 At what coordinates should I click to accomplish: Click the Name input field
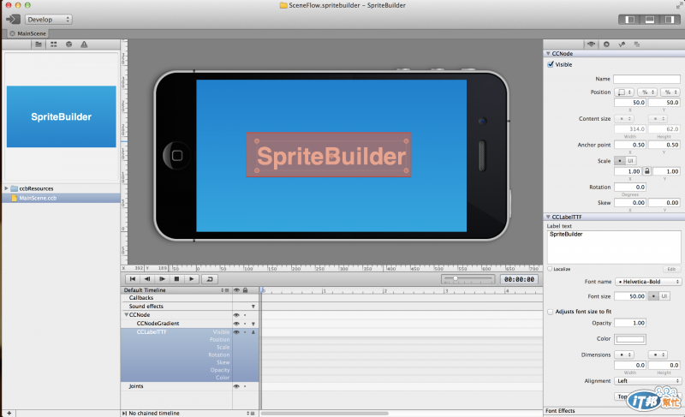point(646,79)
